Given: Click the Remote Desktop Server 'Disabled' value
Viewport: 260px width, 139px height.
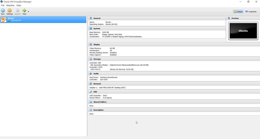Looking at the screenshot, I should (113, 53).
